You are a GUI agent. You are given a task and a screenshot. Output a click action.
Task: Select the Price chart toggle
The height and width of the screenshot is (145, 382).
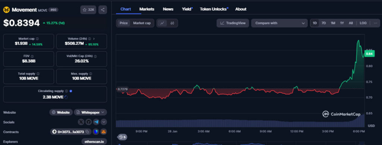tap(123, 23)
